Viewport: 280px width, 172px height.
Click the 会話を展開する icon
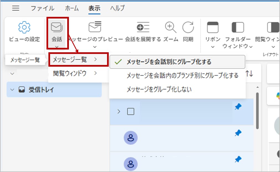143,27
